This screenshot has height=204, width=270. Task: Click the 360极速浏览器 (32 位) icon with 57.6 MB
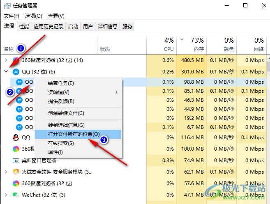point(16,183)
